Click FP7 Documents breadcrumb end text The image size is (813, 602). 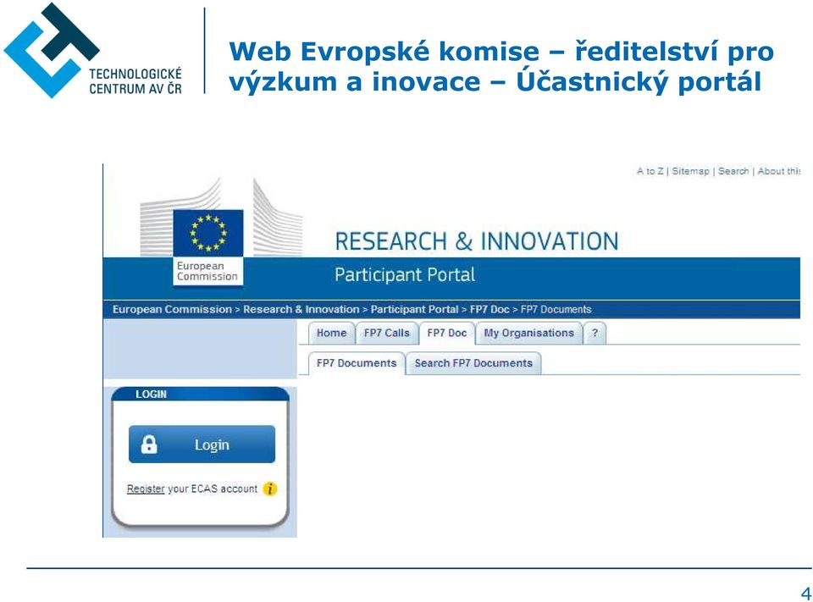tap(556, 310)
